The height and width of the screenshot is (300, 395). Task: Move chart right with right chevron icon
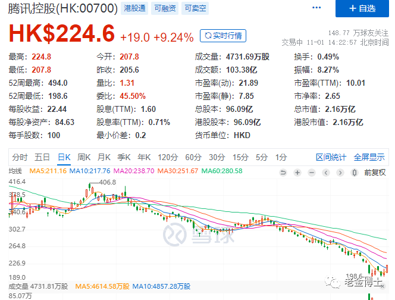[x=340, y=173]
